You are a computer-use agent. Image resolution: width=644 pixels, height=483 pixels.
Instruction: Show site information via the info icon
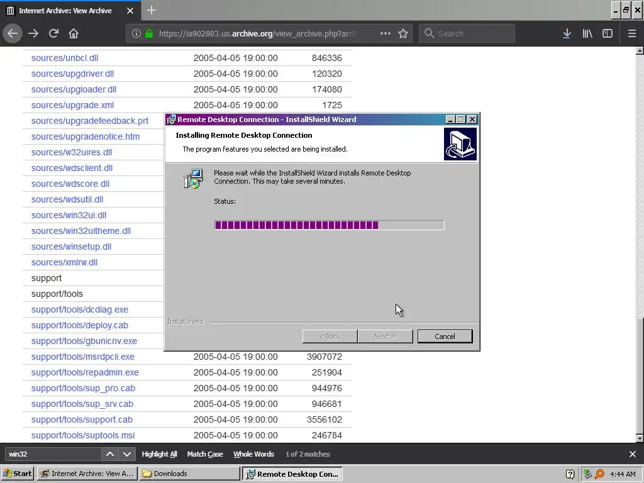(136, 34)
